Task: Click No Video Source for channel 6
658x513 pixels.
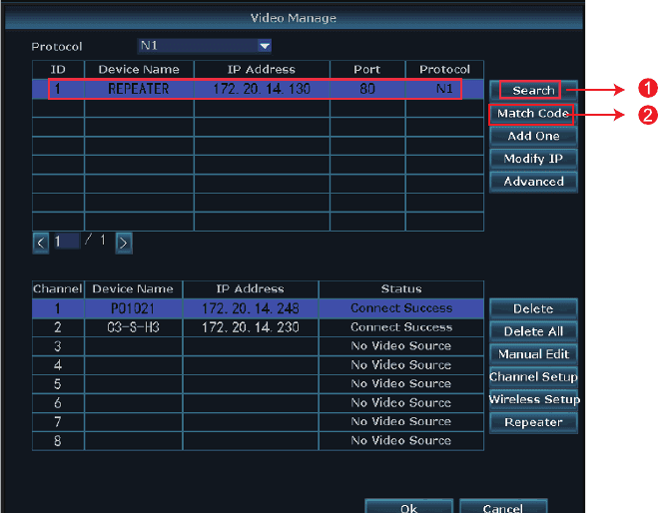Action: (401, 402)
